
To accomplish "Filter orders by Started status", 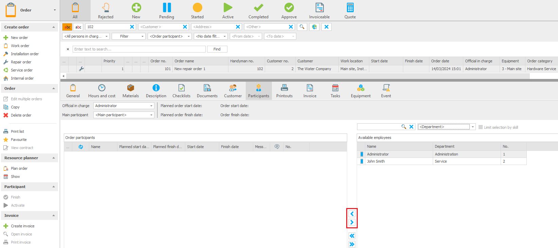I will pos(197,11).
